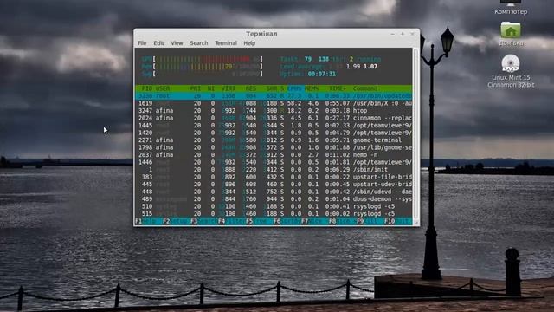
Task: Open the File menu in Terminal
Action: tap(142, 43)
